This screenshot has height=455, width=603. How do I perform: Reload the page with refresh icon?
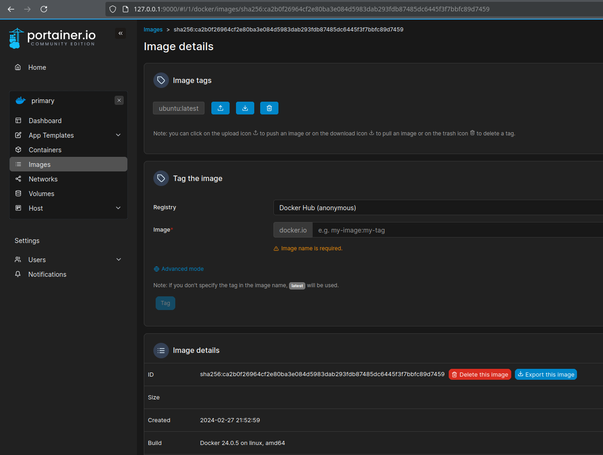[44, 9]
